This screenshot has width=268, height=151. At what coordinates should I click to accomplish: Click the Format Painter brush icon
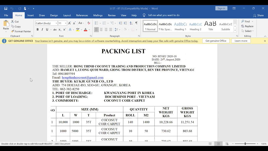pyautogui.click(x=12, y=31)
